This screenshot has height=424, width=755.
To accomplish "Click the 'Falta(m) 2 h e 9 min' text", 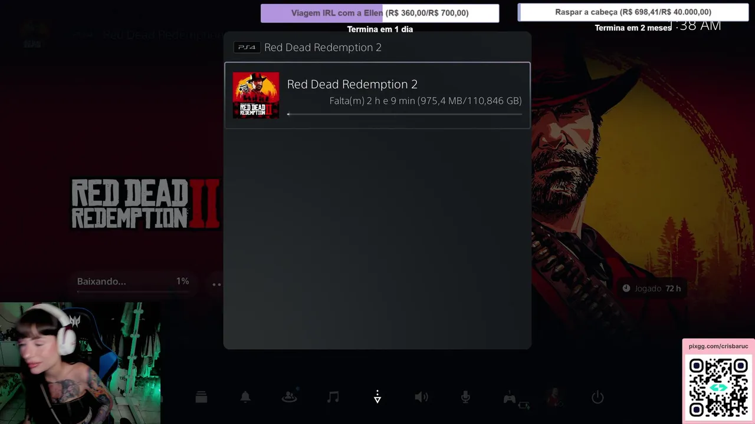I will pyautogui.click(x=372, y=101).
